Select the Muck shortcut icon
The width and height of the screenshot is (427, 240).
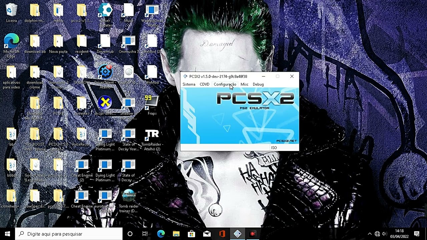pyautogui.click(x=128, y=13)
